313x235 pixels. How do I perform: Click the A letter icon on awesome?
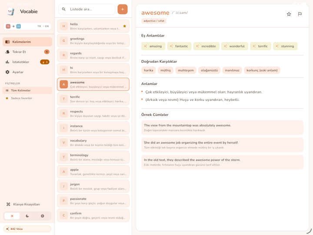63,84
